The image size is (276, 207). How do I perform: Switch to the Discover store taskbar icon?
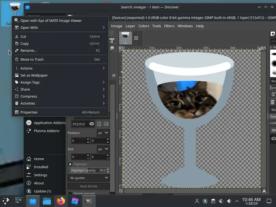[33, 201]
